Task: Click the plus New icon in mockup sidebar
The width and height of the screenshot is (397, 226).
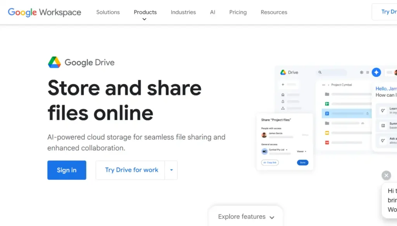Action: [283, 85]
